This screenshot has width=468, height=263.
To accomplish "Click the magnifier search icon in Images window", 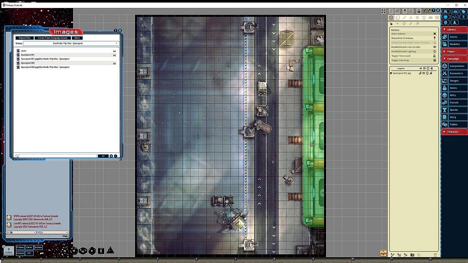I will [x=16, y=156].
